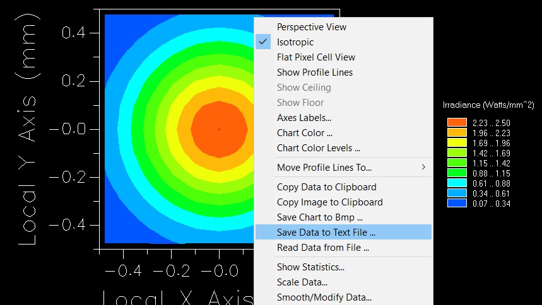Enable Show Profile Lines
This screenshot has height=305, width=542.
point(343,72)
